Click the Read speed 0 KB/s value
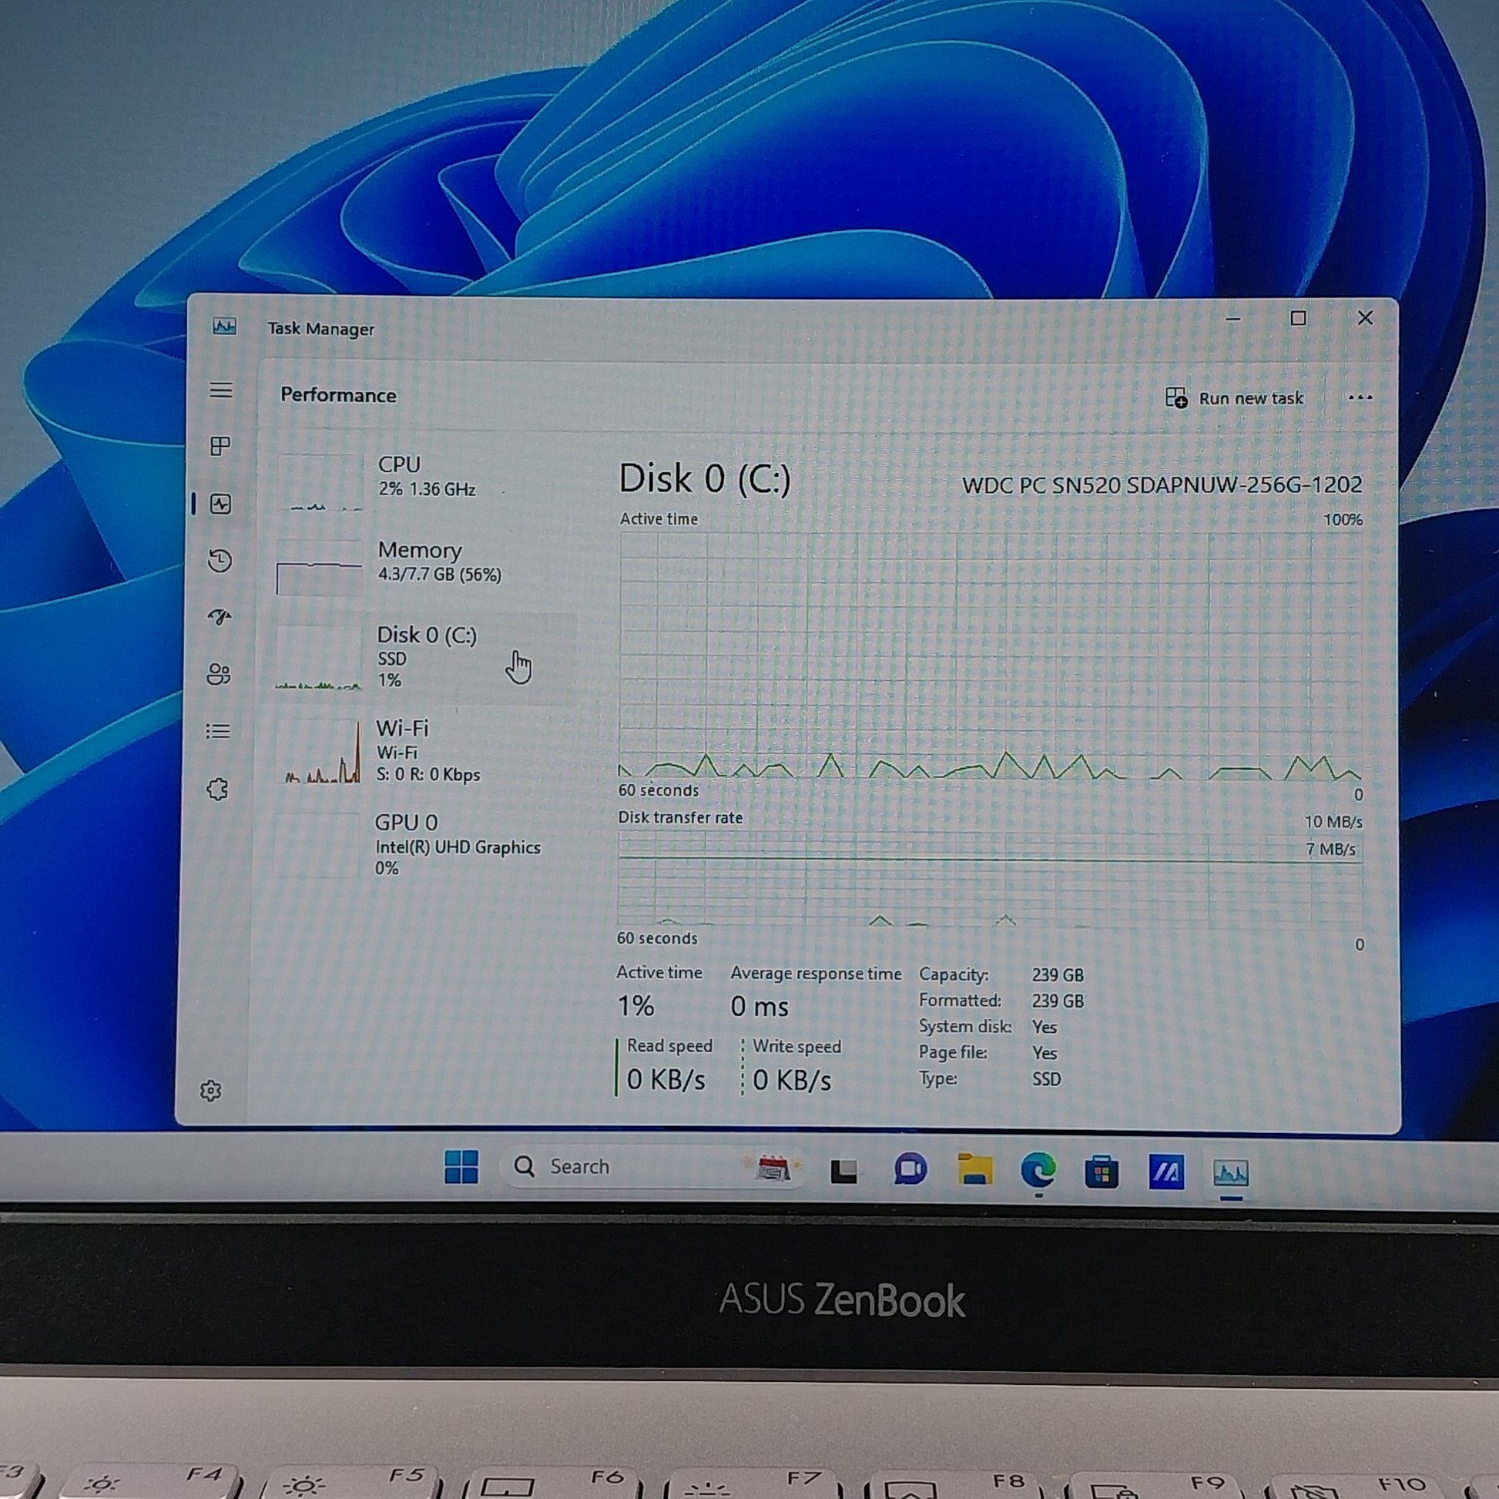Screen dimensions: 1499x1499 point(666,1079)
